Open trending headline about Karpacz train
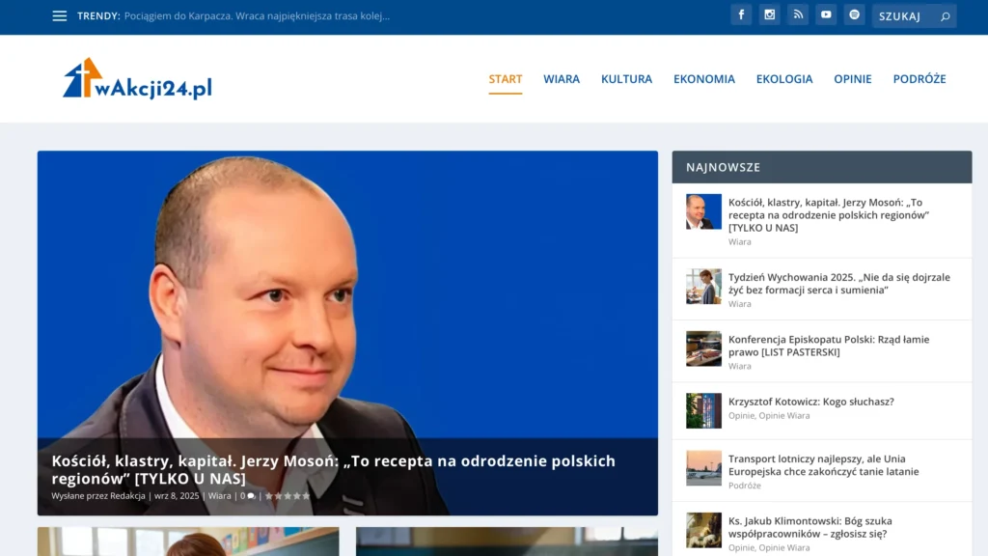988x556 pixels. (257, 15)
